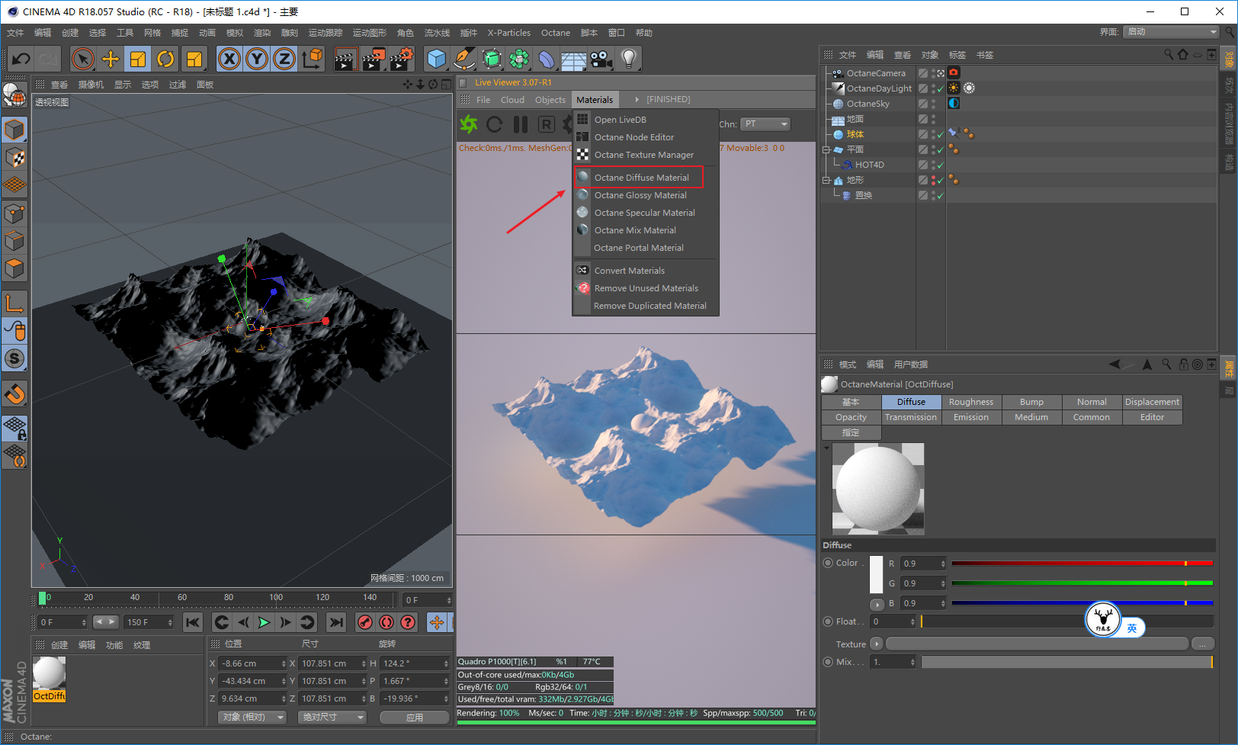Pause the Live Viewer render
This screenshot has width=1238, height=745.
[x=521, y=124]
